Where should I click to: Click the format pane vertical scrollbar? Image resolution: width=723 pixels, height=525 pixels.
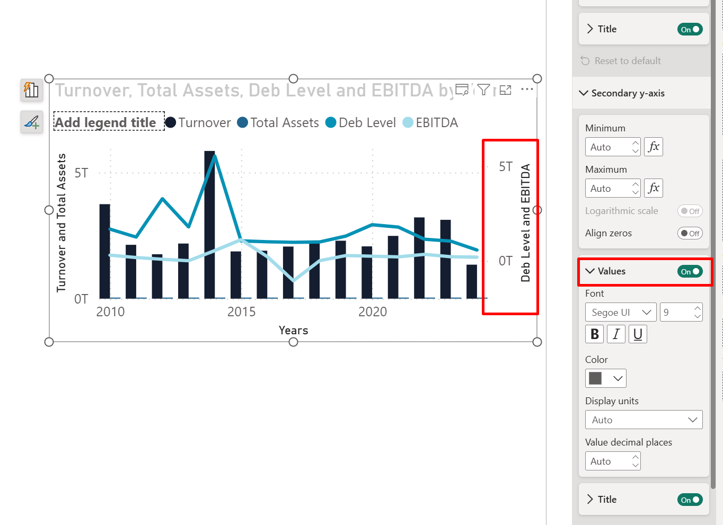[713, 244]
